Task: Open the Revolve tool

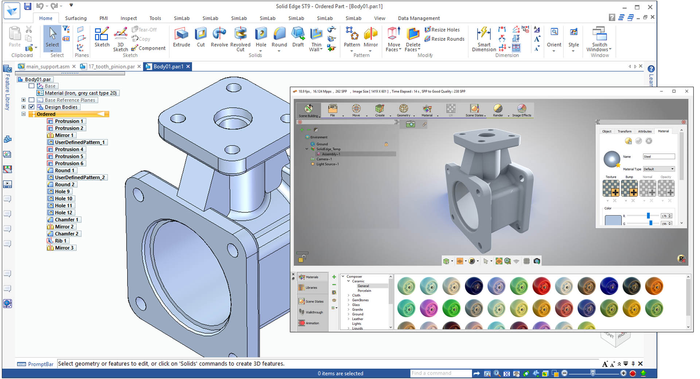Action: (x=219, y=36)
